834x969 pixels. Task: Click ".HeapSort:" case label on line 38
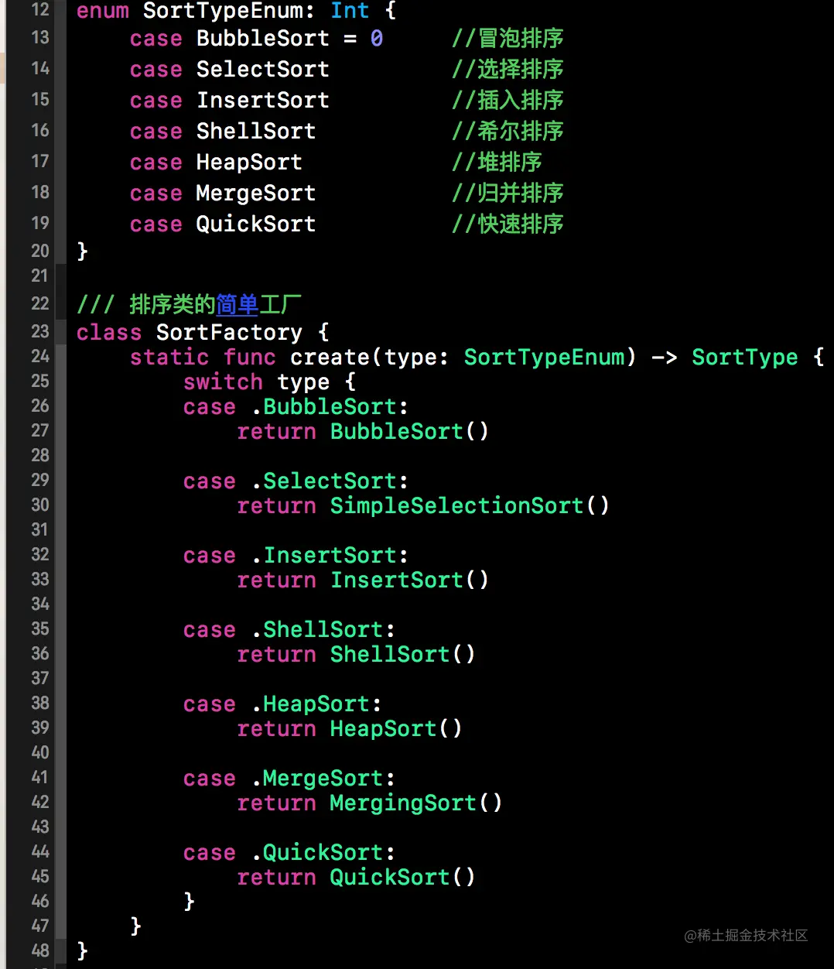pyautogui.click(x=317, y=704)
